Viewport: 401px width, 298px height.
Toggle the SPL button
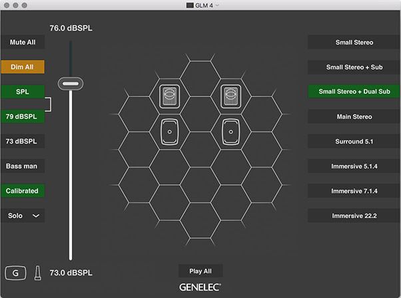(23, 92)
